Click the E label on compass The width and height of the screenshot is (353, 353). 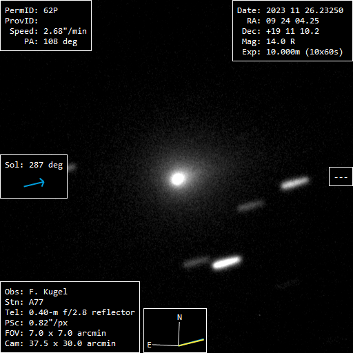click(149, 345)
